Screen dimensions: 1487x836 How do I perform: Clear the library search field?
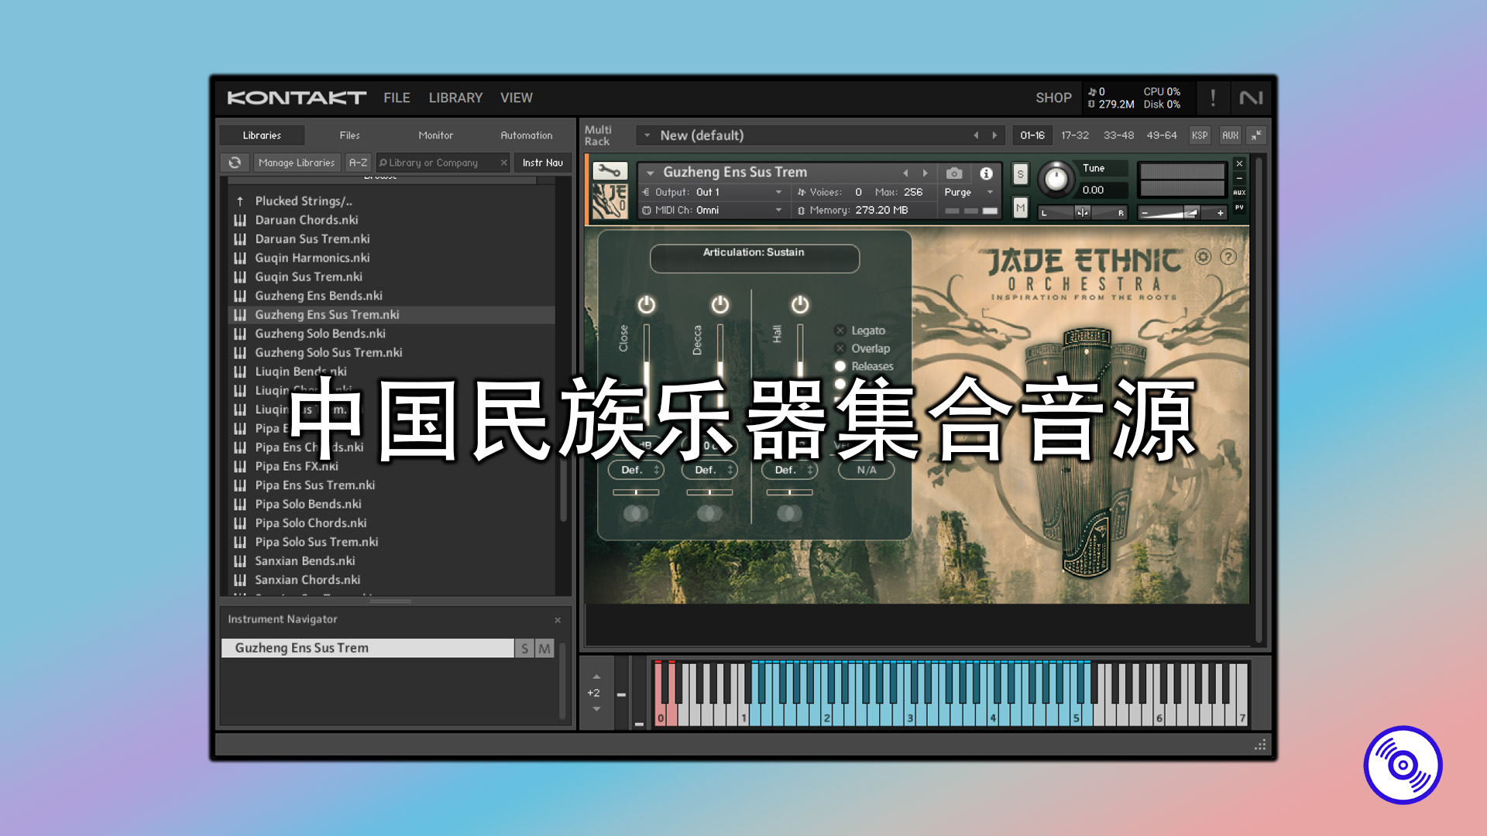(x=503, y=163)
